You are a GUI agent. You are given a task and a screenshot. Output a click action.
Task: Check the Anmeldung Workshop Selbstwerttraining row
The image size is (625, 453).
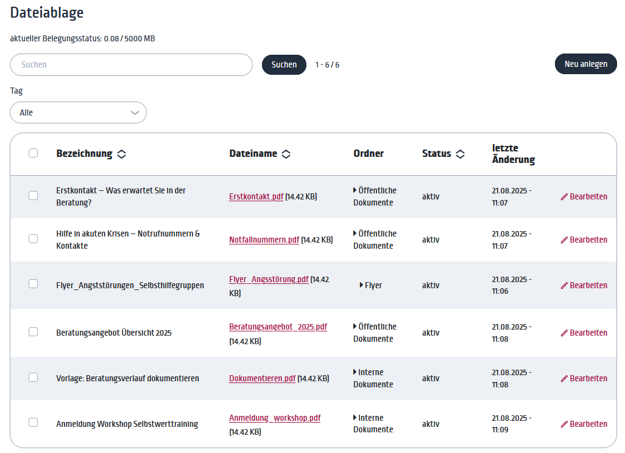tap(34, 423)
